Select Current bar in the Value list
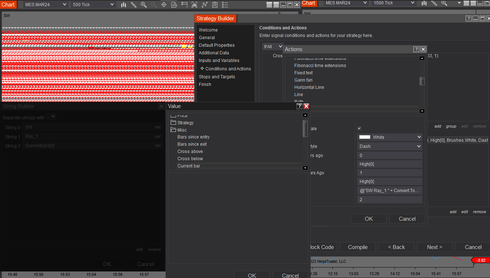 click(x=189, y=166)
